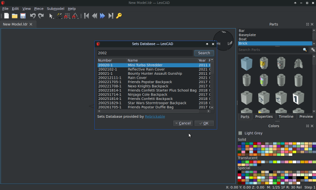Switch to the Timeline tab

tap(286, 116)
